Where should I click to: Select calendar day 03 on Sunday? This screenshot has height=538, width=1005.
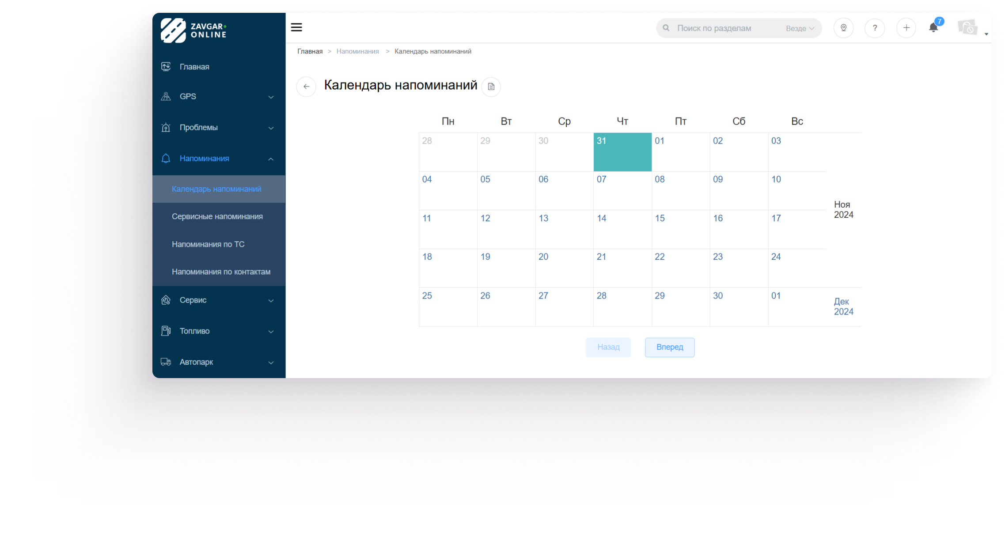(797, 152)
